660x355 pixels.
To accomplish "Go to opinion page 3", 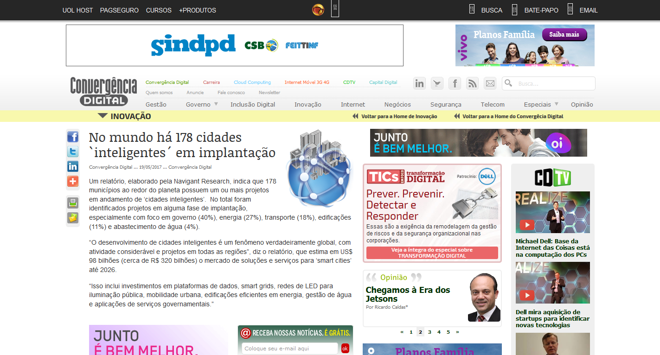I will [x=429, y=332].
